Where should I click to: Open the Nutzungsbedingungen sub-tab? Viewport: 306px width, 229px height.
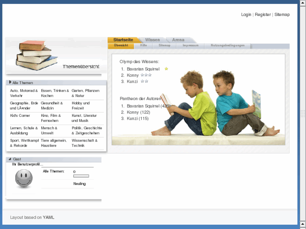pos(228,46)
